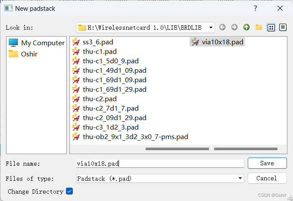Create a new folder using folder icon
293x201 pixels.
[x=259, y=28]
